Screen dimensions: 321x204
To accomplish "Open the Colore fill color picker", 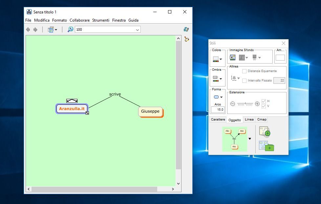I will tap(216, 59).
